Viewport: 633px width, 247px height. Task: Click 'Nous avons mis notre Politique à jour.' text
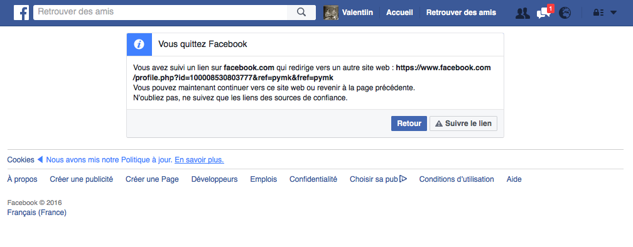[109, 160]
